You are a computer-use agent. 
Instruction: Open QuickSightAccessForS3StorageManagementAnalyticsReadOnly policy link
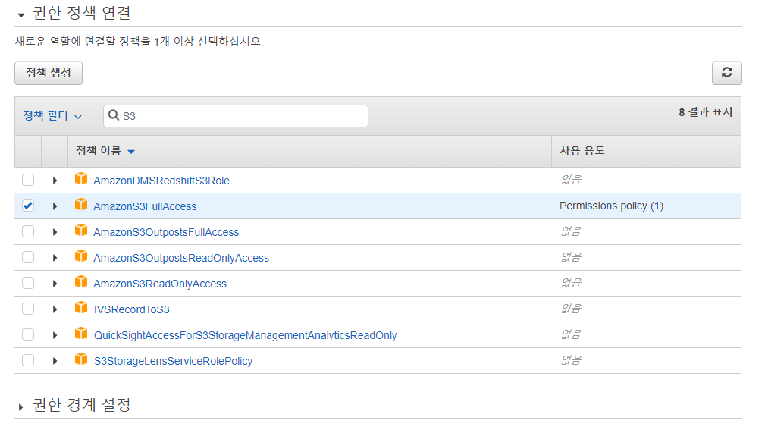246,336
